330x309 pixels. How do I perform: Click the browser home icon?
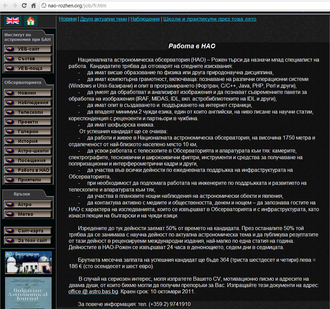click(x=33, y=6)
